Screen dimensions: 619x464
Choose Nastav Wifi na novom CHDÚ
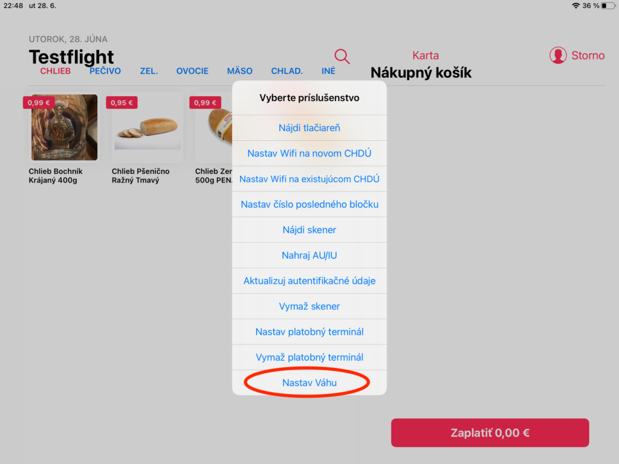point(309,153)
